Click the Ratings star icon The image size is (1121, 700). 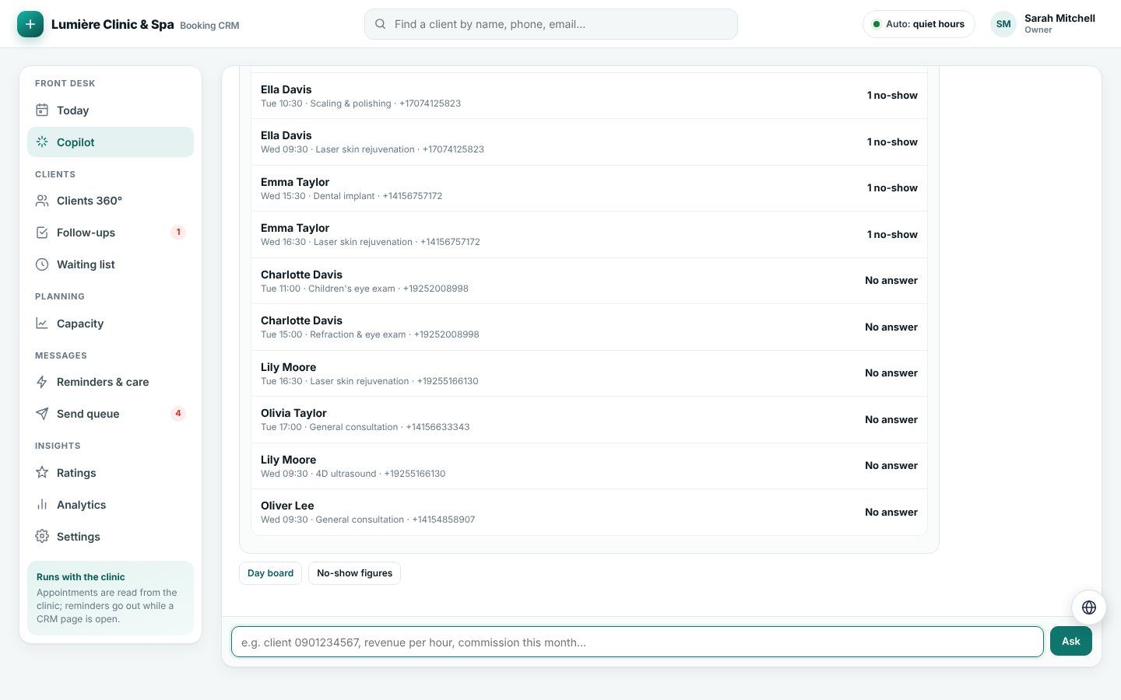42,473
